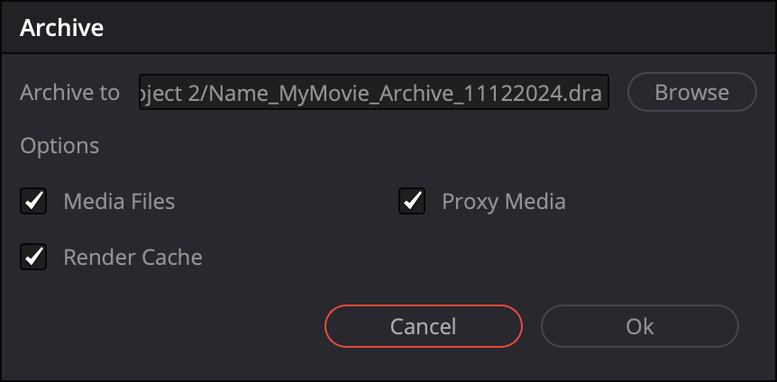The width and height of the screenshot is (777, 382).
Task: Click the "Media Files" option label
Action: (x=119, y=202)
